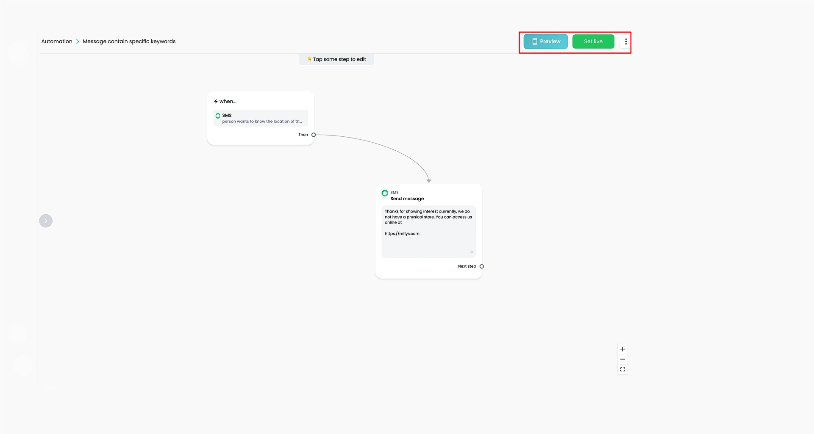Select the SMS trigger condition row
The height and width of the screenshot is (434, 814).
coord(261,118)
